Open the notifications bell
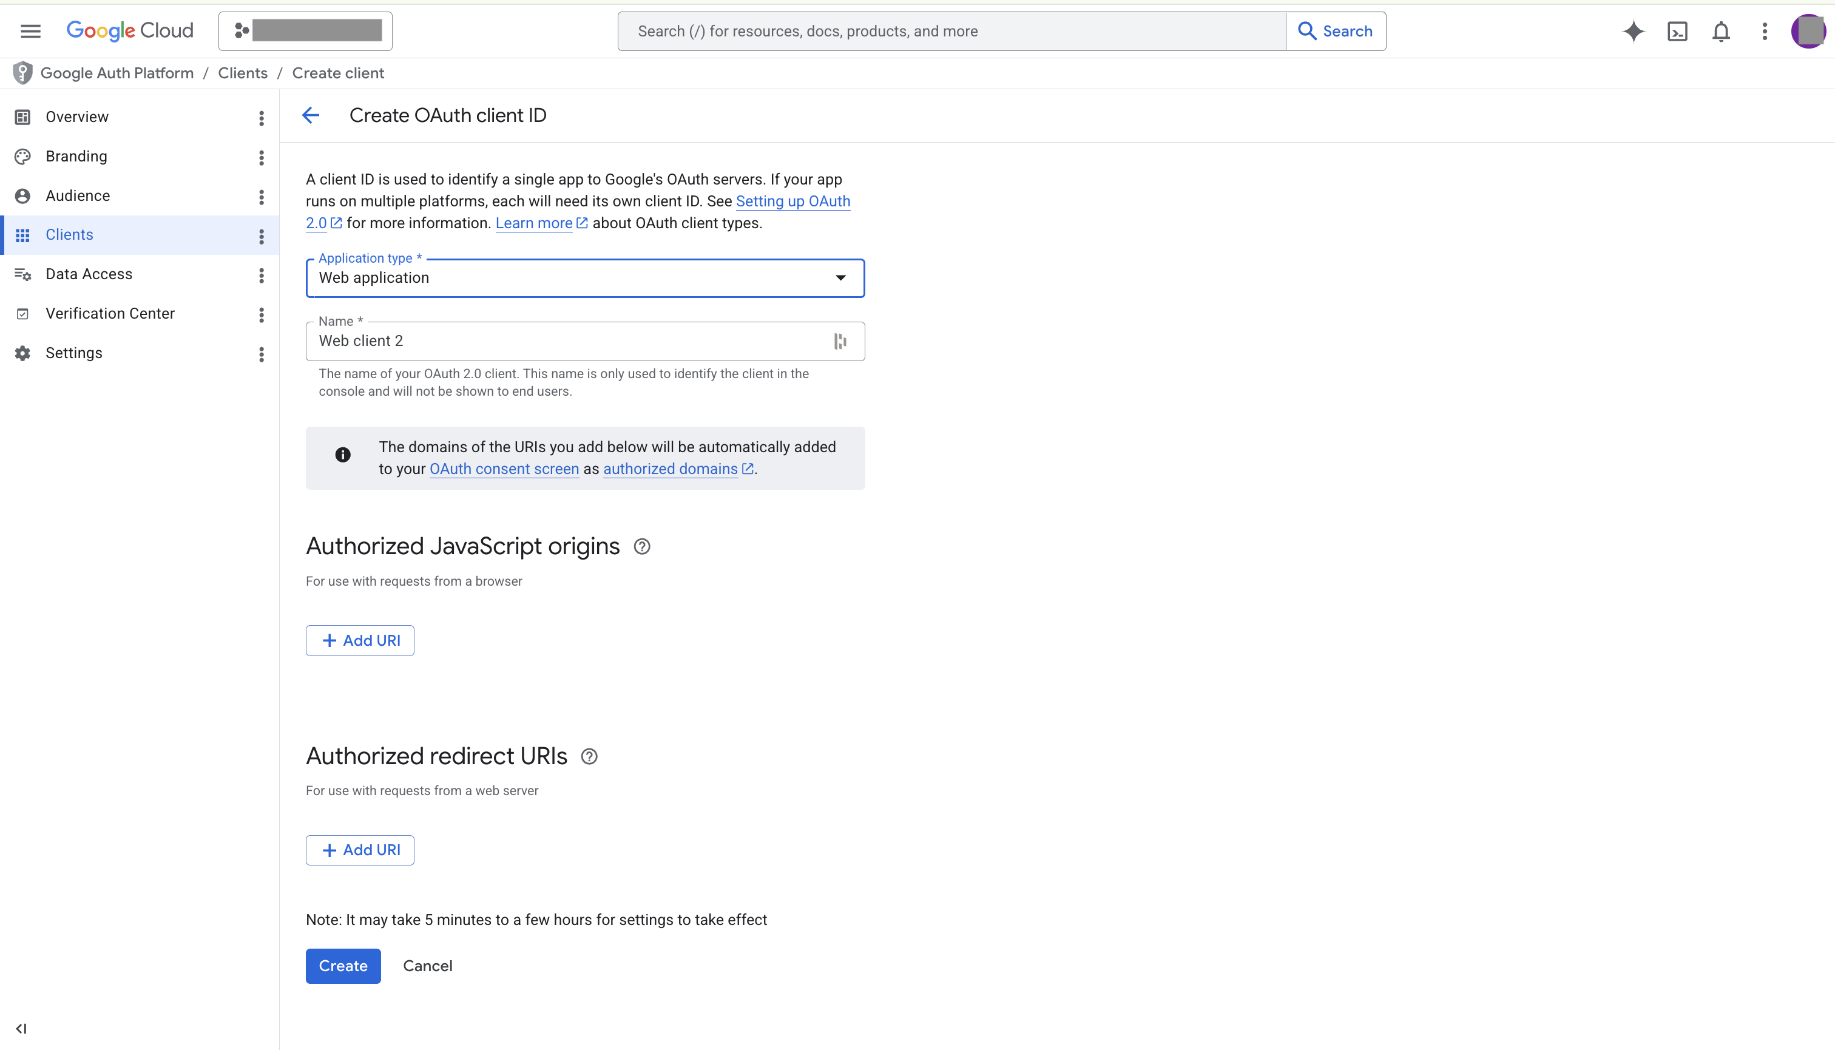The image size is (1835, 1050). pos(1721,31)
